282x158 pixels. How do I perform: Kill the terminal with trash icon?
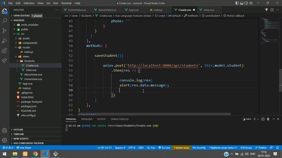268,119
